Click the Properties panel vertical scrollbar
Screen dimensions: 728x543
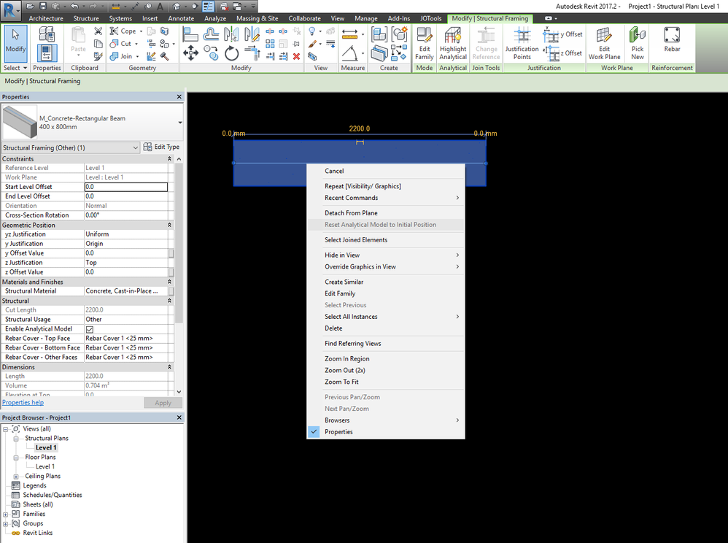coord(179,242)
